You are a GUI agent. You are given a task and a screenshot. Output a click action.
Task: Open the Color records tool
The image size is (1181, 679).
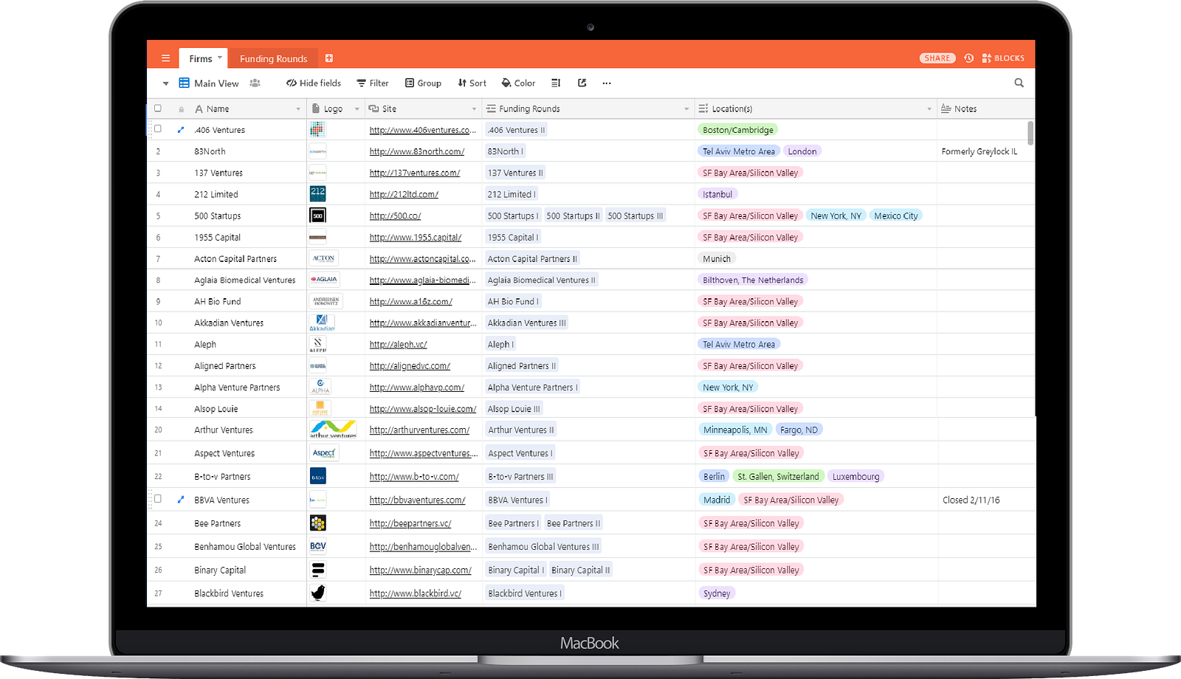pos(518,83)
